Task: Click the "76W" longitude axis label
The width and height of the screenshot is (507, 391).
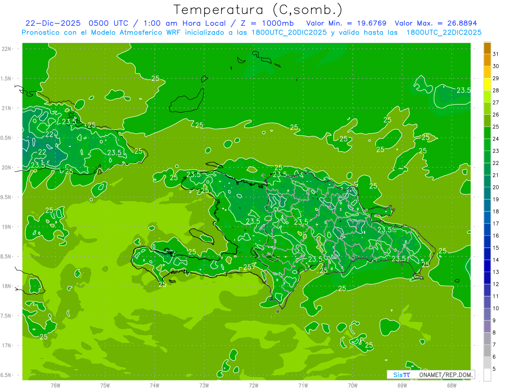Action: 55,385
